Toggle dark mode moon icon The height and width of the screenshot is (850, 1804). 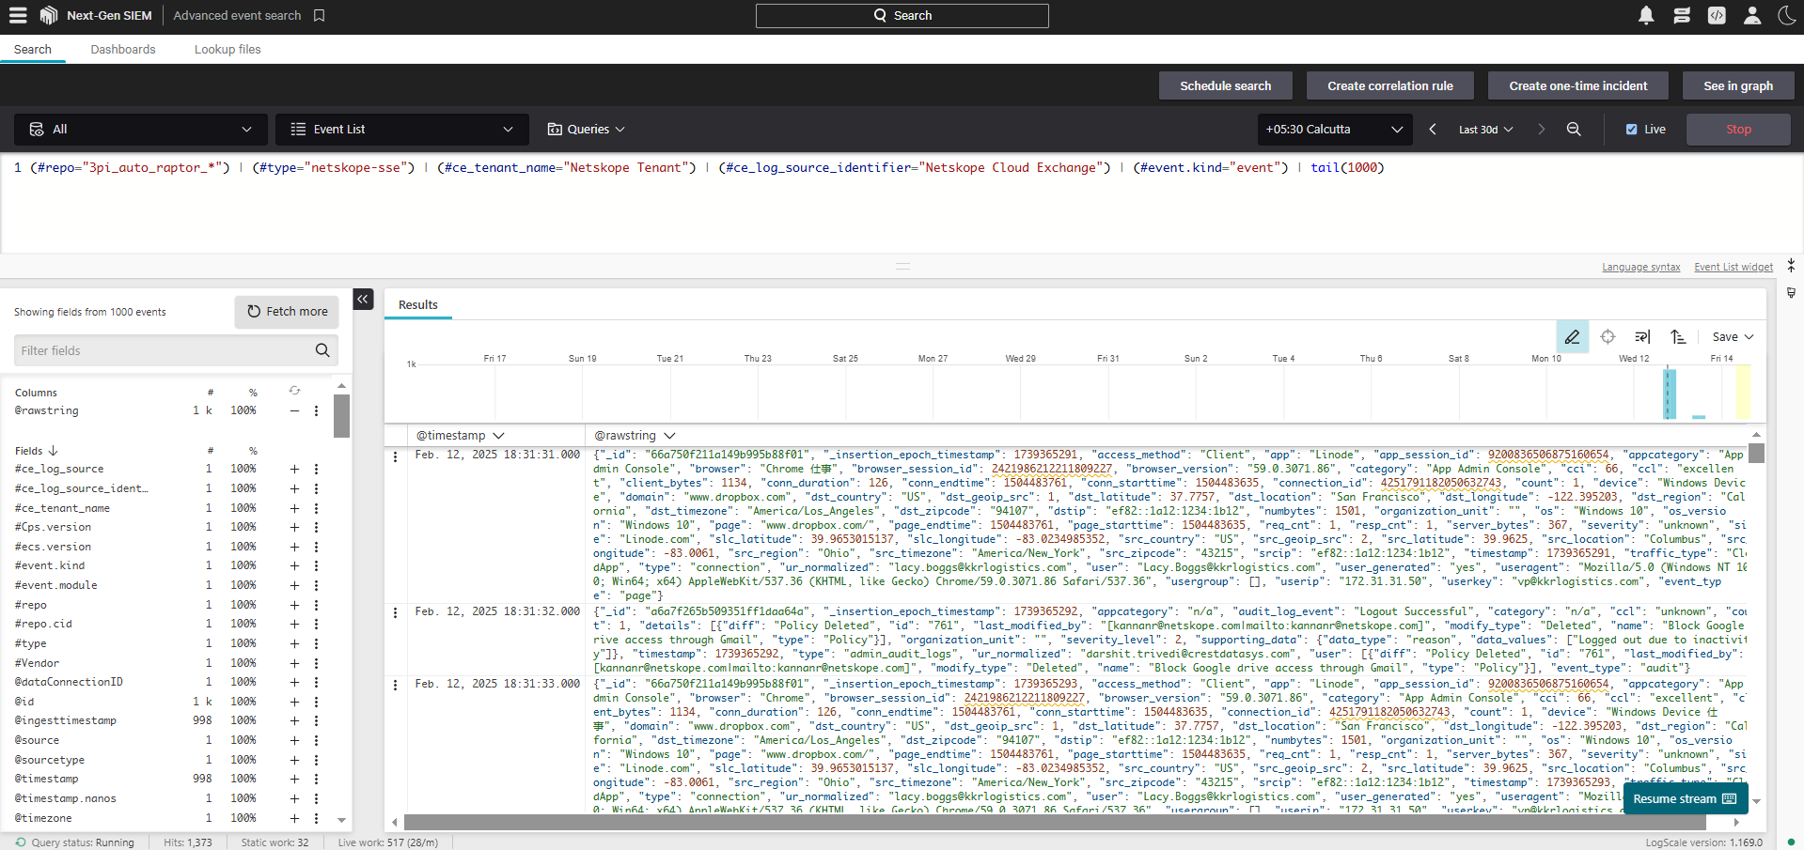[x=1786, y=15]
